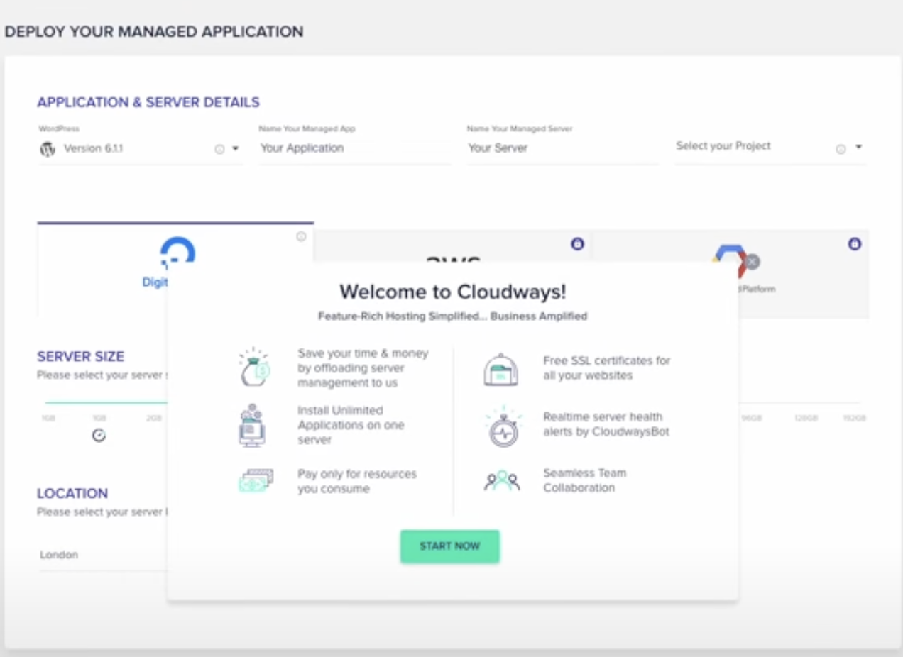Click the money bag savings icon

coord(253,367)
